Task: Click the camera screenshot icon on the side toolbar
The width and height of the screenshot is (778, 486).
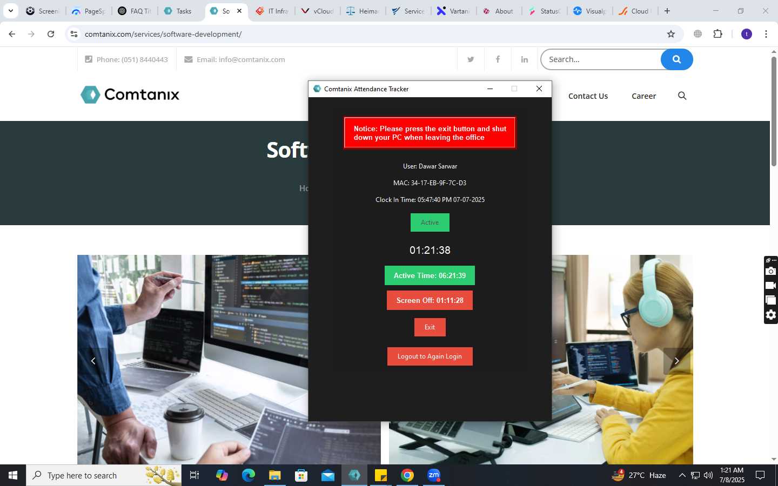Action: point(771,271)
